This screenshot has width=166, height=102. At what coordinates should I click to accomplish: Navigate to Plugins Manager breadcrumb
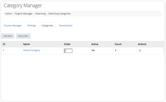coord(23,14)
